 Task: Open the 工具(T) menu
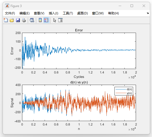(68, 13)
